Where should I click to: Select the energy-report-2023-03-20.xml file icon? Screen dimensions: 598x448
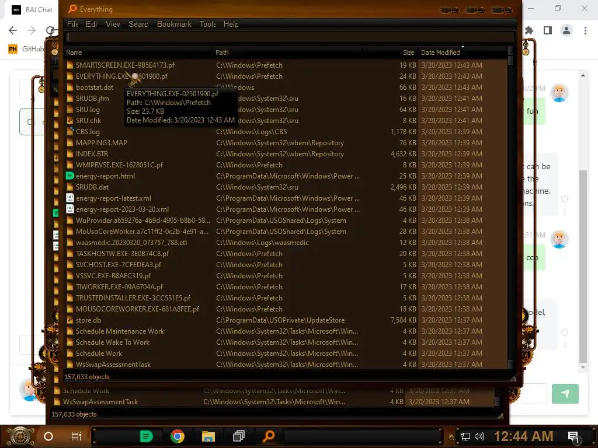(70, 209)
